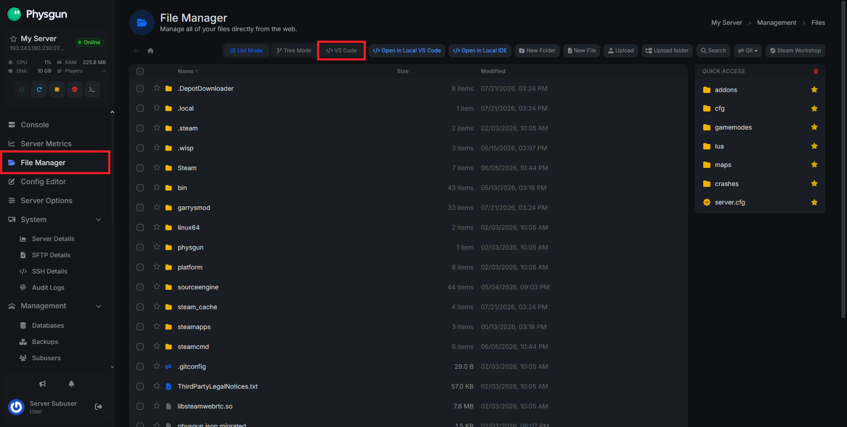
Task: Unstar gamemodes in Quick Access
Action: 814,127
